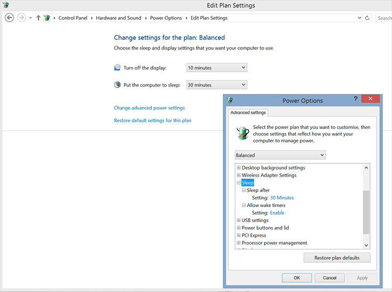
Task: Select Processor power management item
Action: 274,243
